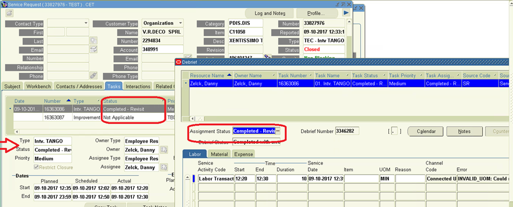Screen dimensions: 513x207
Task: Click the blue record indicator on the Labor row
Action: pyautogui.click(x=194, y=178)
